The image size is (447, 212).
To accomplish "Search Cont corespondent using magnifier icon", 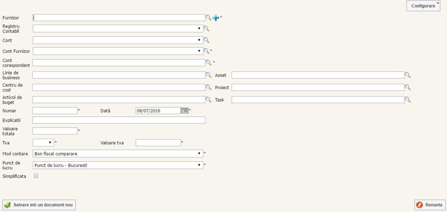I will tap(209, 62).
